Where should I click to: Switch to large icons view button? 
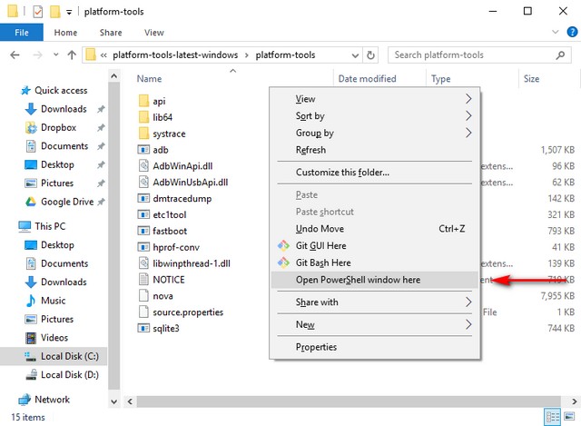569,417
